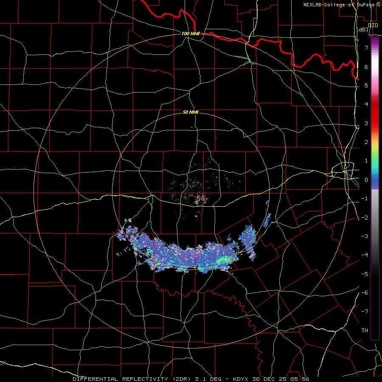Click the 6 dB value on the color scale
Viewport: 382px width, 382px height.
point(366,67)
